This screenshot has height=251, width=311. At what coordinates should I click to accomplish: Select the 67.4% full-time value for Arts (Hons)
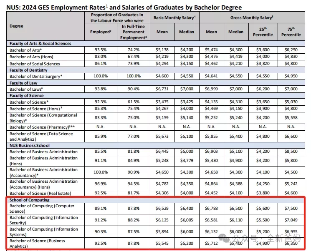134,57
